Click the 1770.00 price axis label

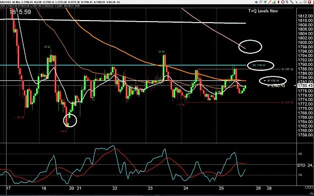[x=305, y=109]
